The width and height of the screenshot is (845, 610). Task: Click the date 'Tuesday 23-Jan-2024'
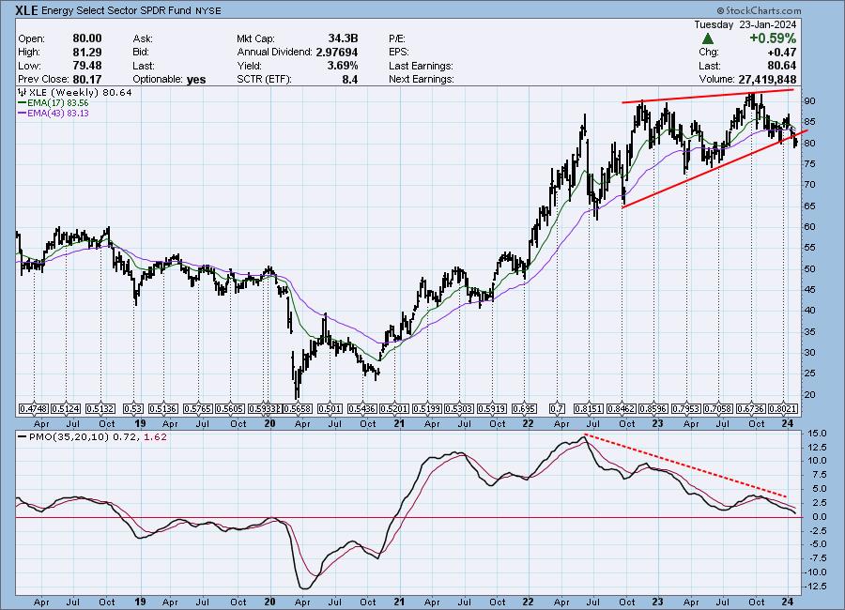click(745, 24)
